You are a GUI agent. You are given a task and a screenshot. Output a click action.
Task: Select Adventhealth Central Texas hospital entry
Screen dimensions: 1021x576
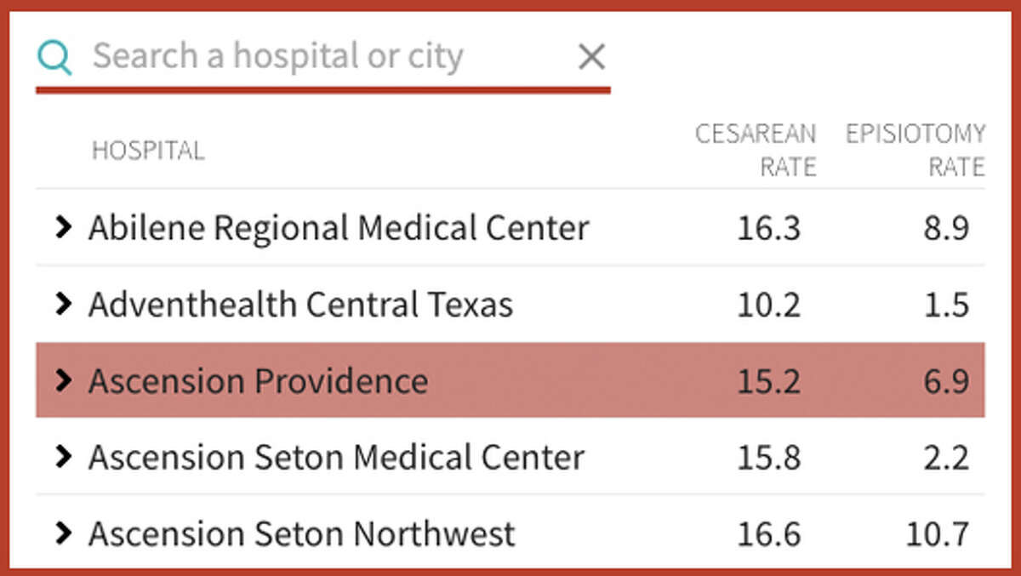pos(300,304)
